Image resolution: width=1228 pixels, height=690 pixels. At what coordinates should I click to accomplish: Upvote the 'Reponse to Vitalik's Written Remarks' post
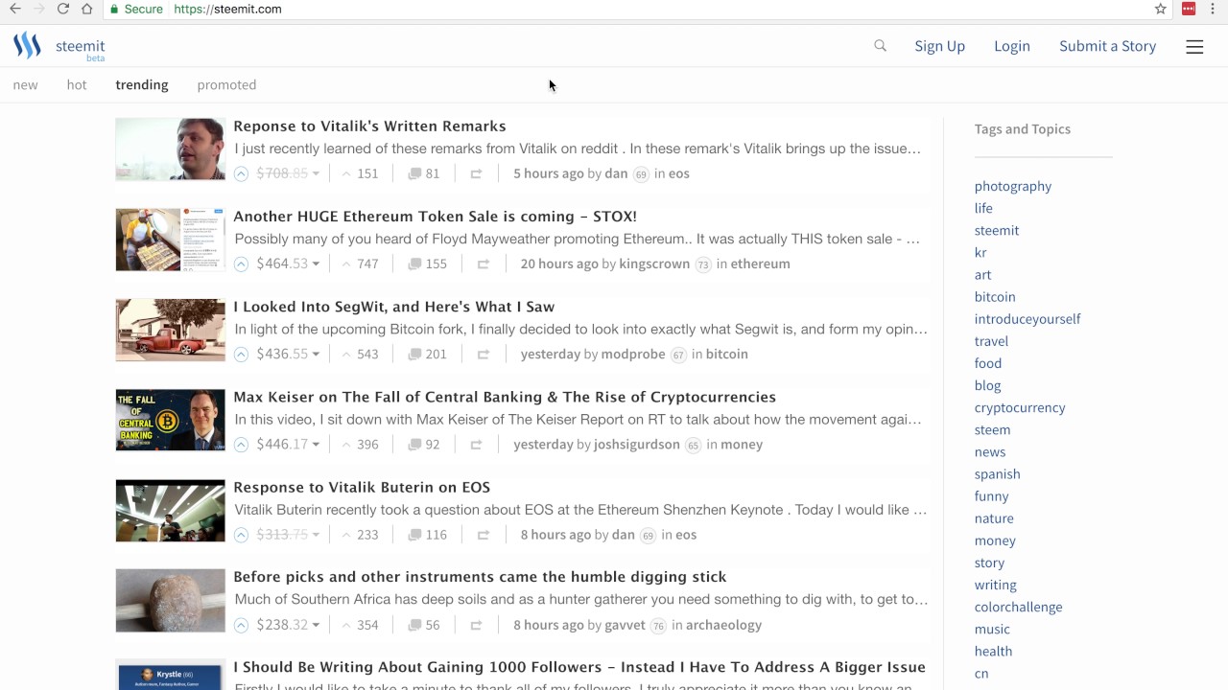click(x=241, y=173)
